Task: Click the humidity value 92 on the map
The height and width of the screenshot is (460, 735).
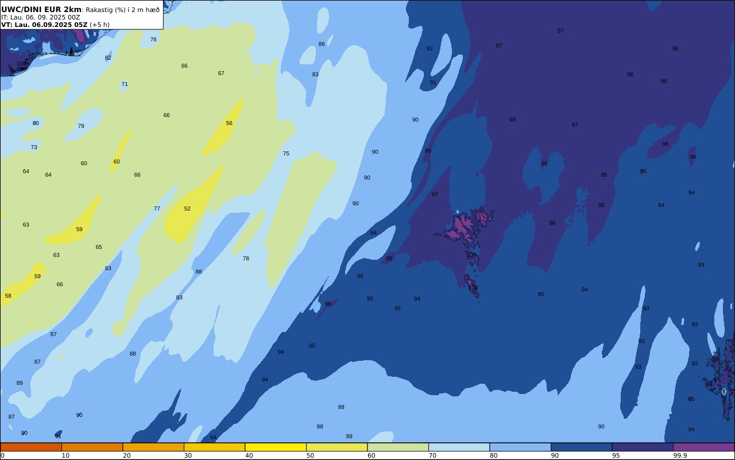Action: tap(430, 49)
